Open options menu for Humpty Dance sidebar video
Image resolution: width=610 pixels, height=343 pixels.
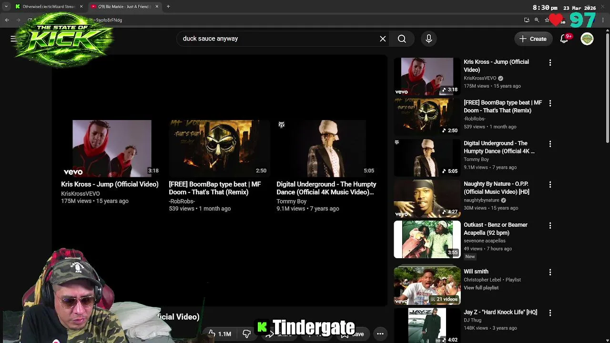550,143
